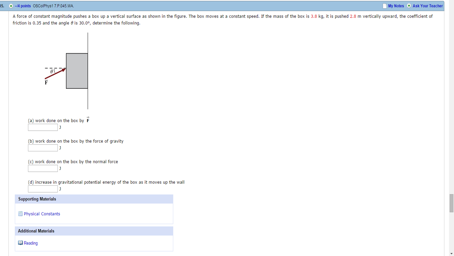Click the Supporting Materials header
The width and height of the screenshot is (454, 256).
[x=37, y=199]
